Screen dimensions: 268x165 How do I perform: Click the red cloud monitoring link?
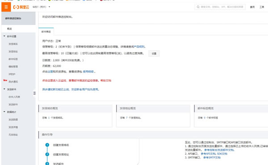[x=71, y=80]
